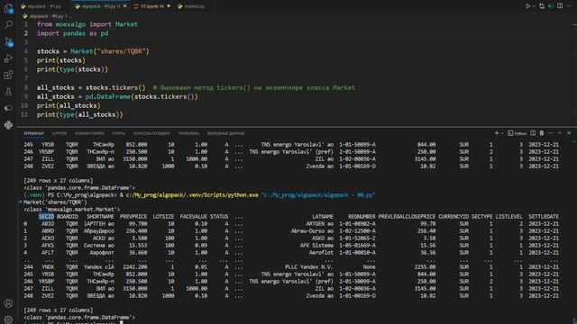The height and width of the screenshot is (324, 577).
Task: Open the Extensions view
Action: click(x=8, y=75)
